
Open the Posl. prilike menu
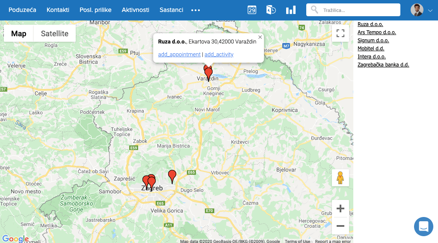pos(95,10)
